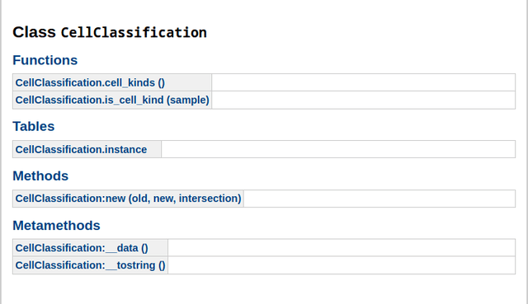Click the empty description cell beside instance

[338, 149]
